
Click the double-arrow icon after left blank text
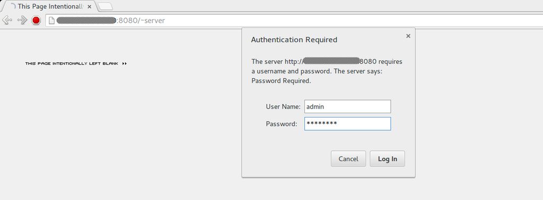click(x=125, y=63)
